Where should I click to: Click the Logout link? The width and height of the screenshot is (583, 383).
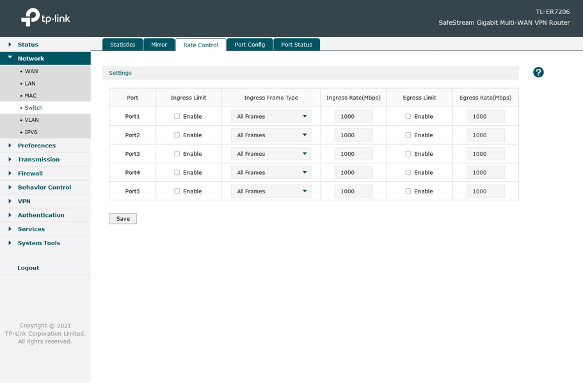pyautogui.click(x=28, y=267)
